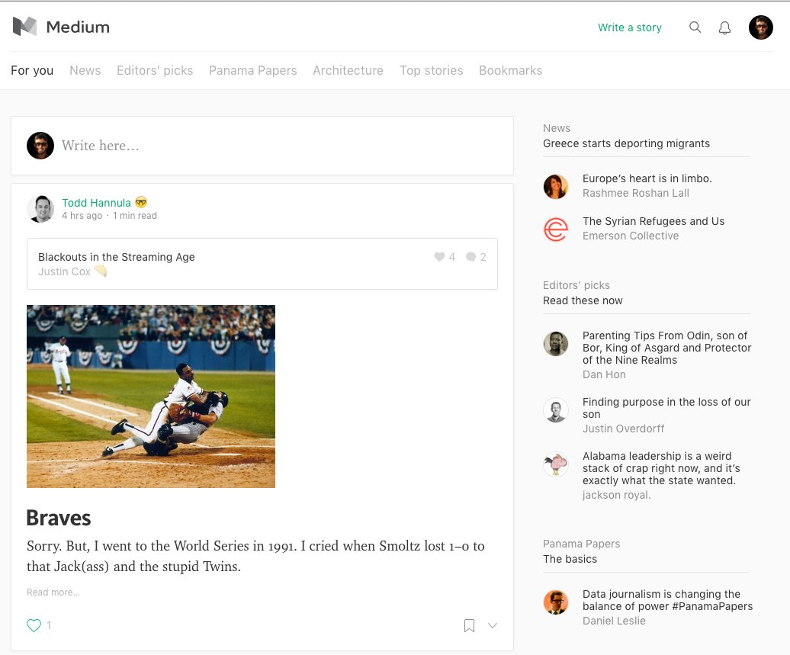Screen dimensions: 790x655
Task: Click Write a story link
Action: (x=630, y=27)
